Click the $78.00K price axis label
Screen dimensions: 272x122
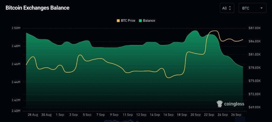tap(254, 68)
